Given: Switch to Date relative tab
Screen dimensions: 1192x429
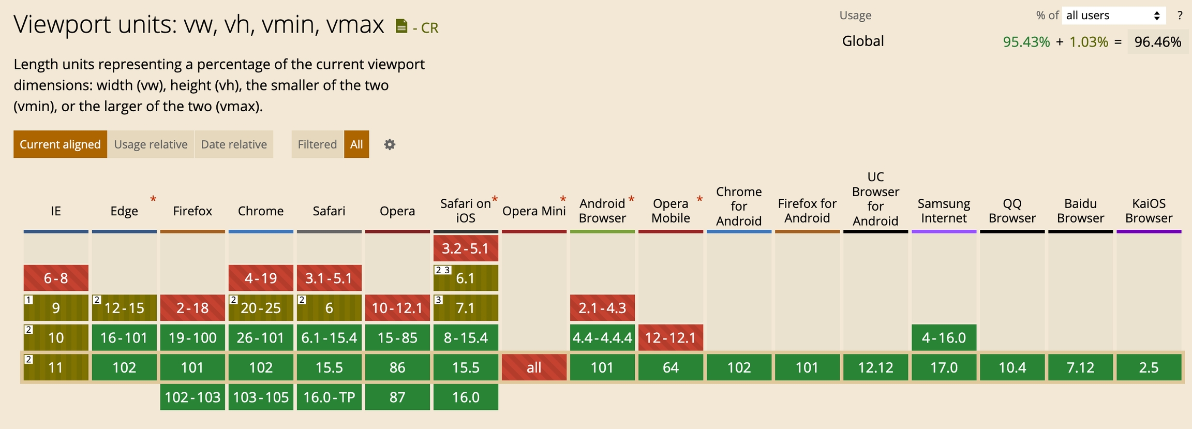Looking at the screenshot, I should click(234, 144).
